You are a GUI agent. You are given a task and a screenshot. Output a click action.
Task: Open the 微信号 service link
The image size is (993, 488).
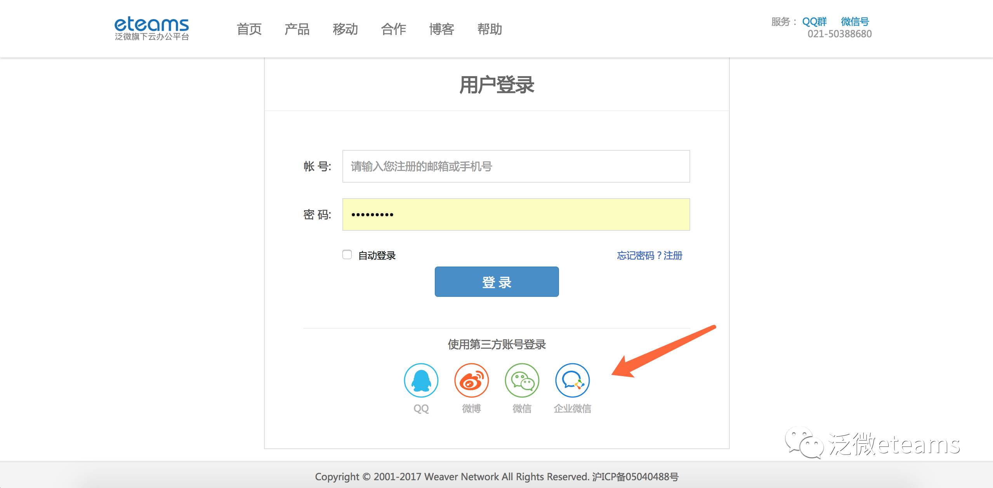855,22
